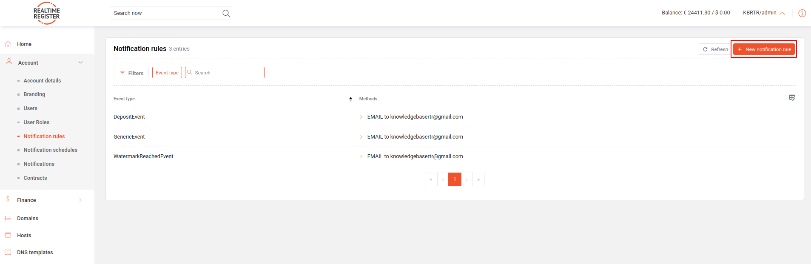This screenshot has height=264, width=811.
Task: Go to previous page of results
Action: [443, 179]
